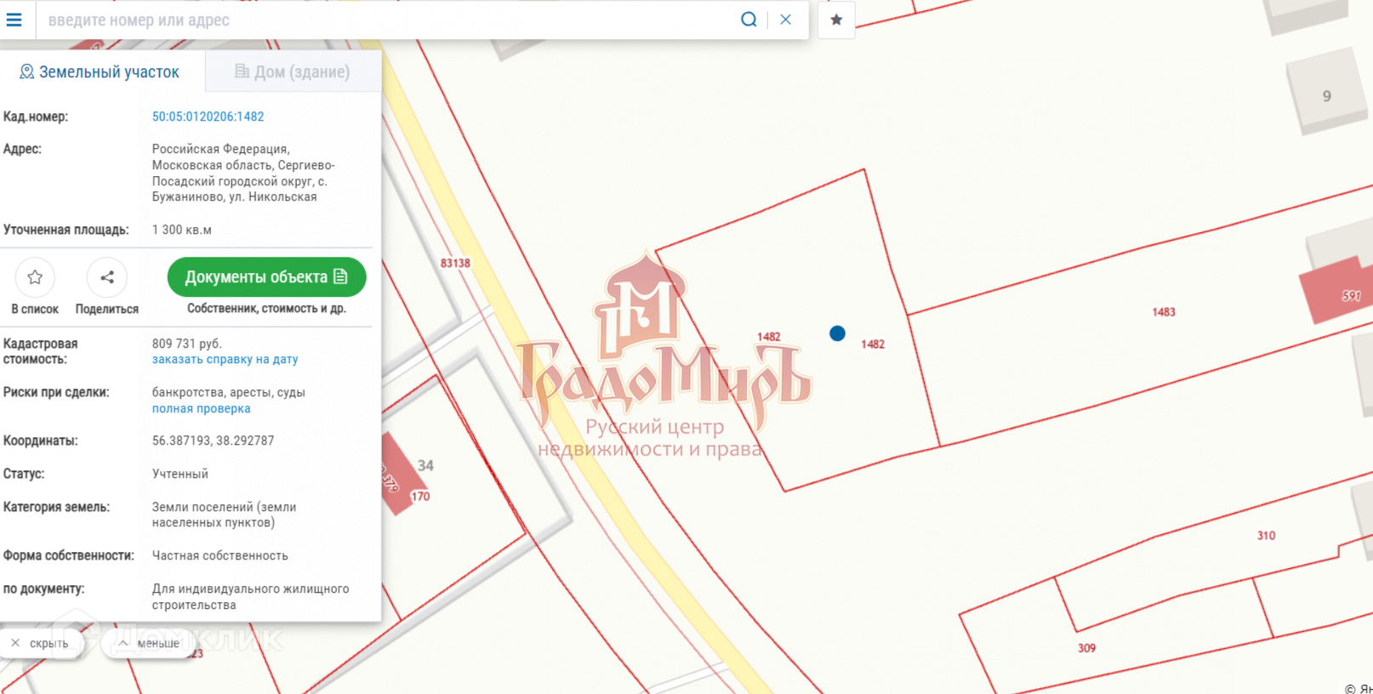Click cadastral value 809 731 руб.
This screenshot has width=1373, height=694.
click(x=186, y=344)
